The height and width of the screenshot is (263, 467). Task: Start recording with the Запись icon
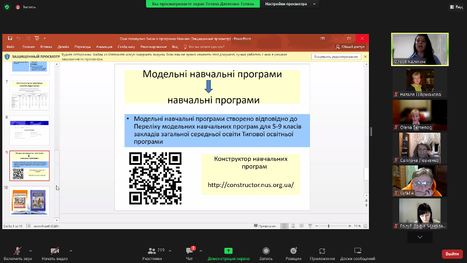coord(266,251)
